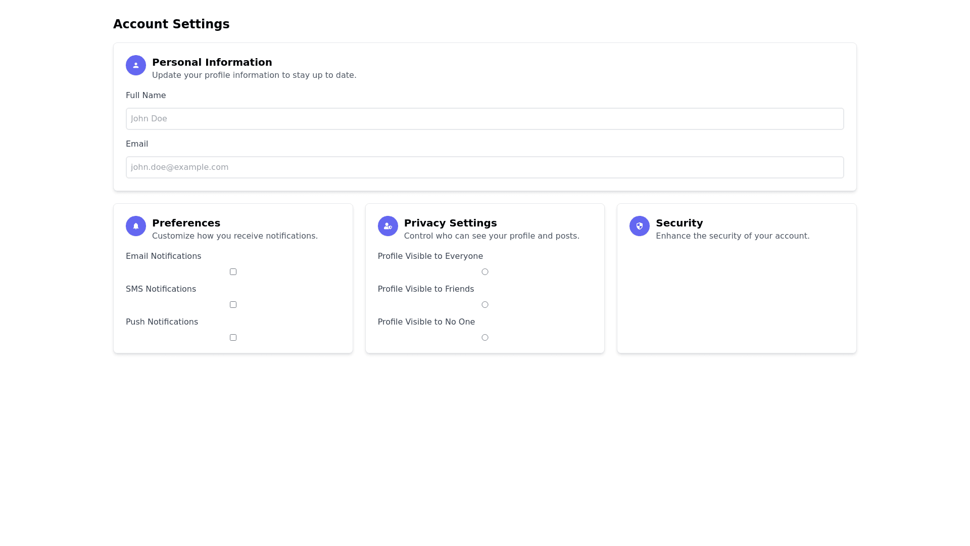Screen dimensions: 970x546
Task: Check the Push Notifications checkbox
Action: click(233, 338)
